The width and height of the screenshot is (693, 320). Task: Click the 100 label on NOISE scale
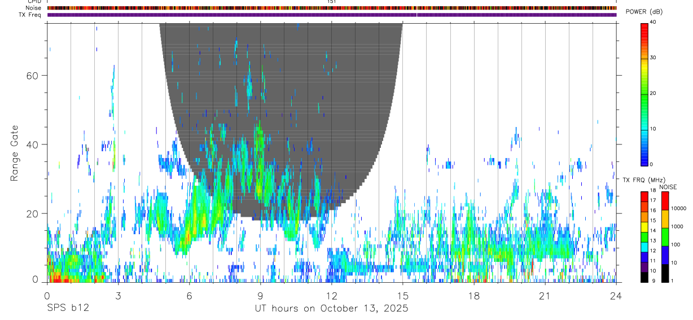tap(676, 244)
